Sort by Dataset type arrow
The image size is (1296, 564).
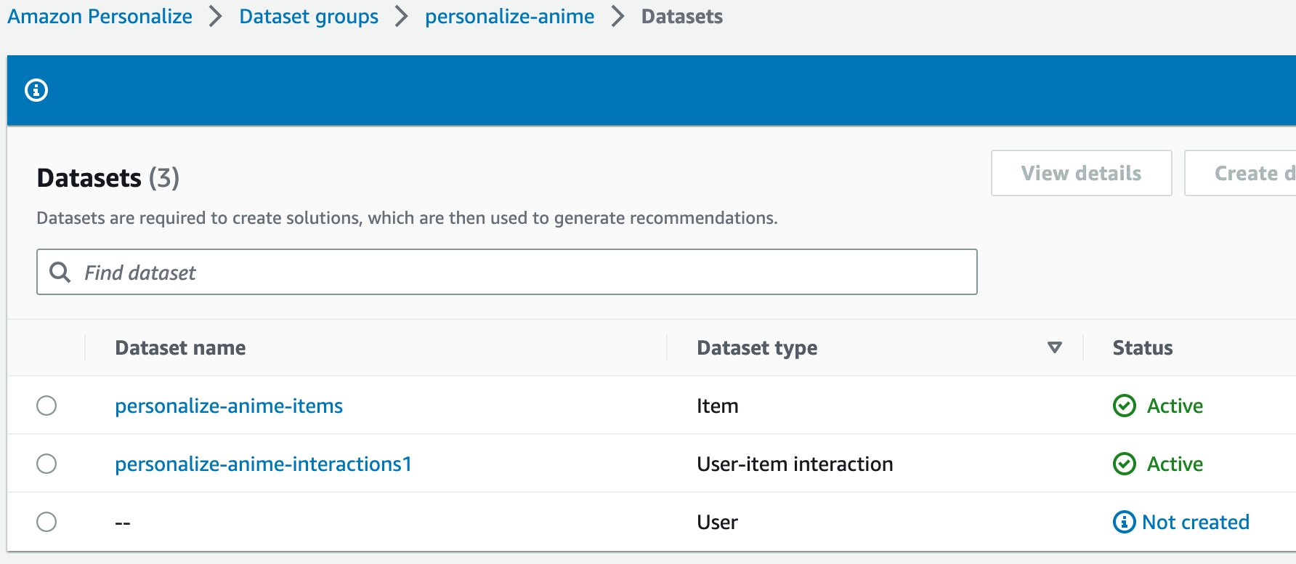[1055, 347]
